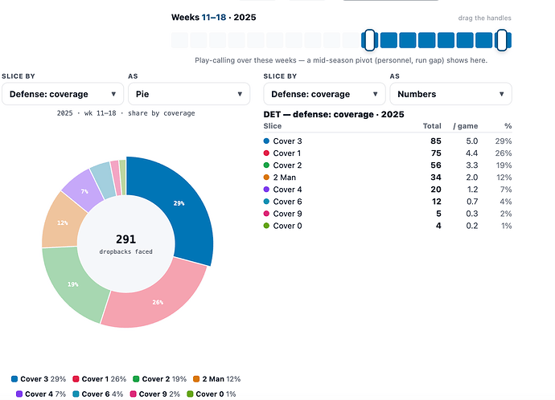Select 'Cover 2' row label in table

[287, 165]
